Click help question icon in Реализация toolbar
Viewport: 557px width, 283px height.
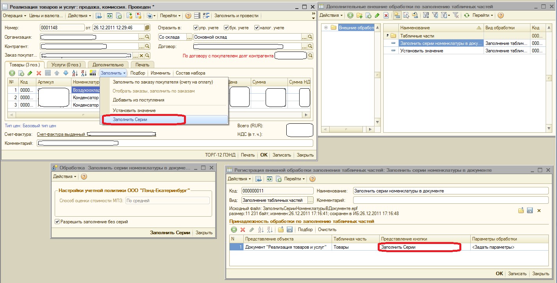tap(188, 16)
